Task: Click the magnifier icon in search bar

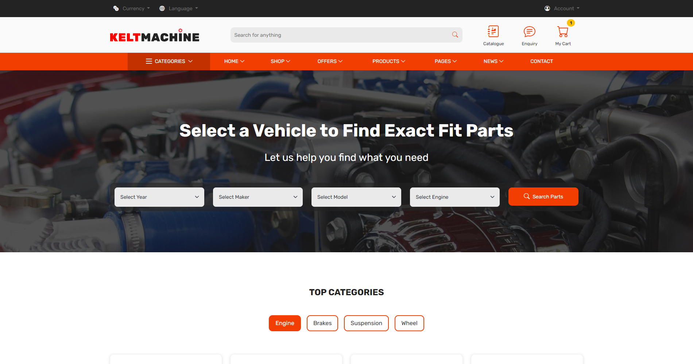Action: pyautogui.click(x=455, y=35)
